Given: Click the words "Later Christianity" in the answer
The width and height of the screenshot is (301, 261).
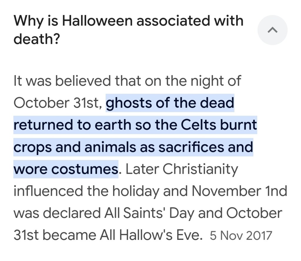Looking at the screenshot, I should pos(182,169).
